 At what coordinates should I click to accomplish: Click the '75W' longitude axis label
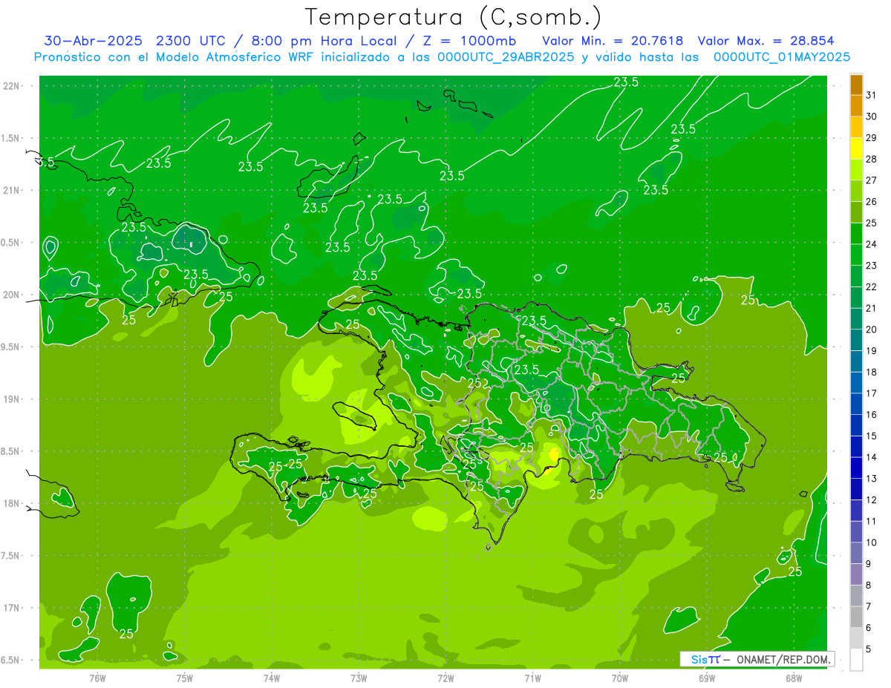click(x=185, y=678)
